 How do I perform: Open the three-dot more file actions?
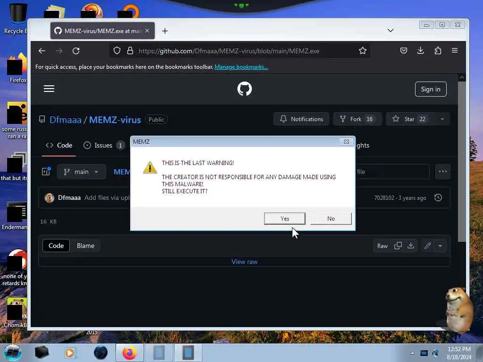442,172
